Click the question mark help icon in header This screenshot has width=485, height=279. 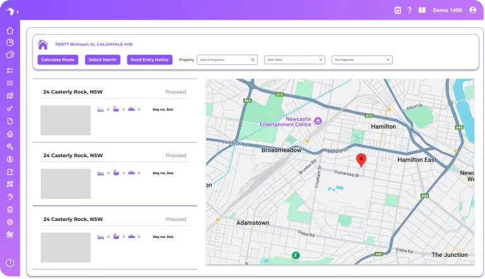click(409, 10)
